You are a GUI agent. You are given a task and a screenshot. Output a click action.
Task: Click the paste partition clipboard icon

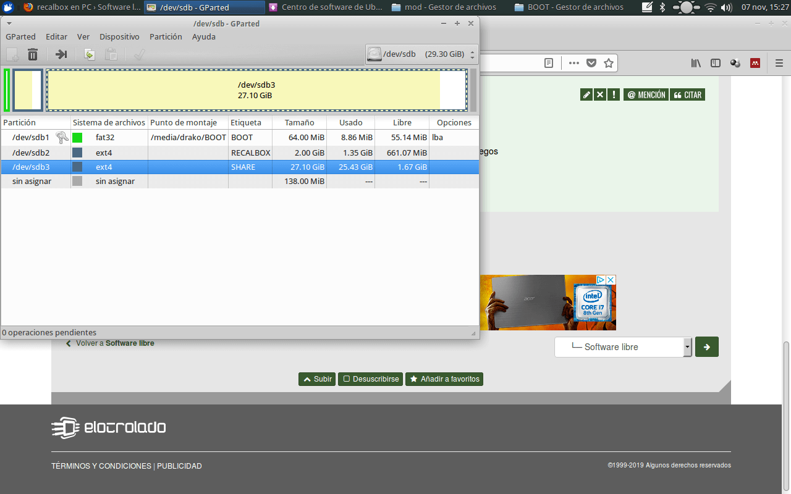pos(111,54)
